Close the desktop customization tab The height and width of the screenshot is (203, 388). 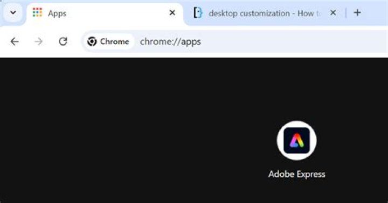333,12
